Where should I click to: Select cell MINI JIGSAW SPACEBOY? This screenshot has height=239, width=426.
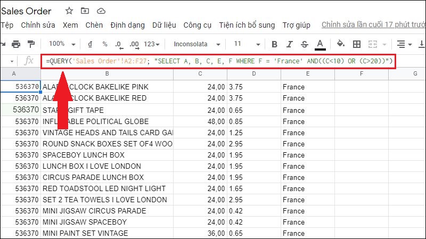click(x=107, y=222)
